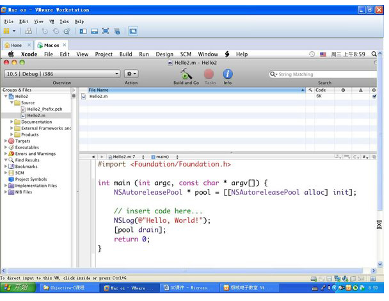389x301 pixels.
Task: Expand the Executables group
Action: tap(6, 147)
